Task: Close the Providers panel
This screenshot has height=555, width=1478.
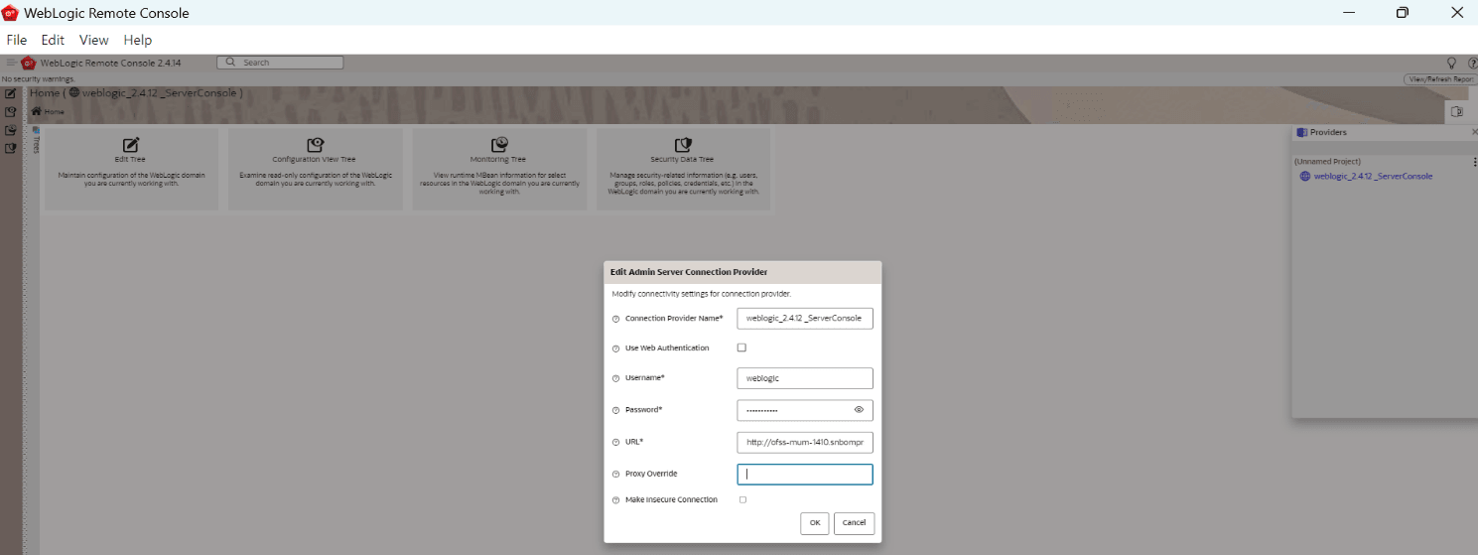Action: point(1474,132)
